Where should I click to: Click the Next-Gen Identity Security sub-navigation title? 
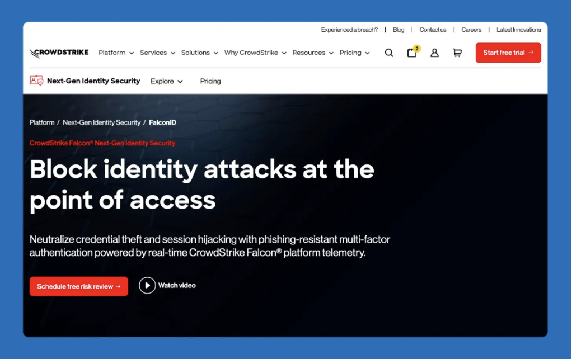93,81
